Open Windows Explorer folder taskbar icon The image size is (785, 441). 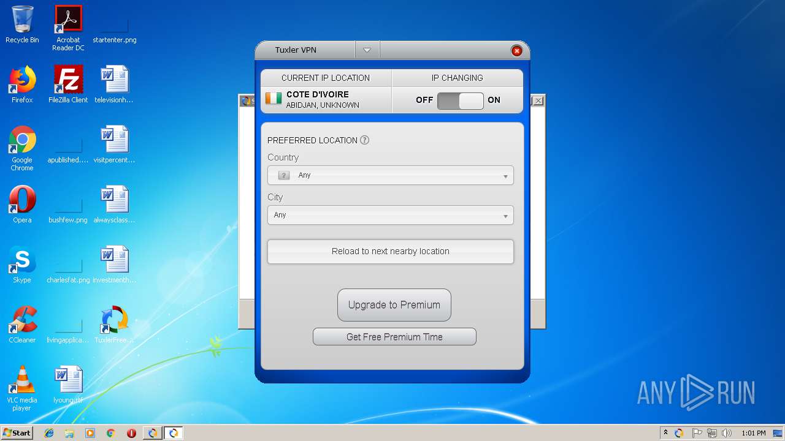(69, 433)
